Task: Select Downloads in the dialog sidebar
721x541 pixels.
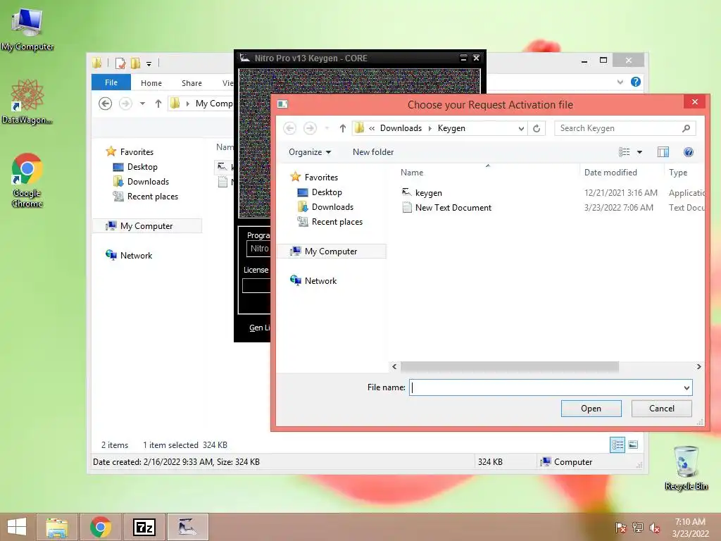Action: [332, 207]
